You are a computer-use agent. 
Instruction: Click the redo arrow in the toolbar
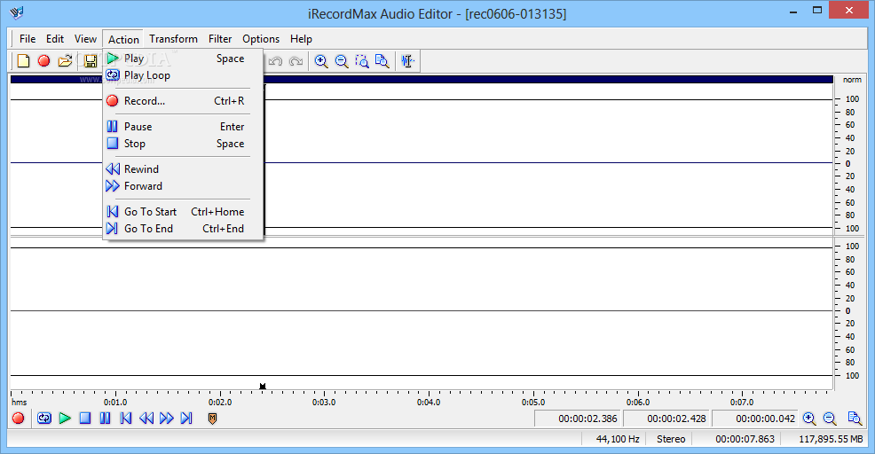[296, 61]
